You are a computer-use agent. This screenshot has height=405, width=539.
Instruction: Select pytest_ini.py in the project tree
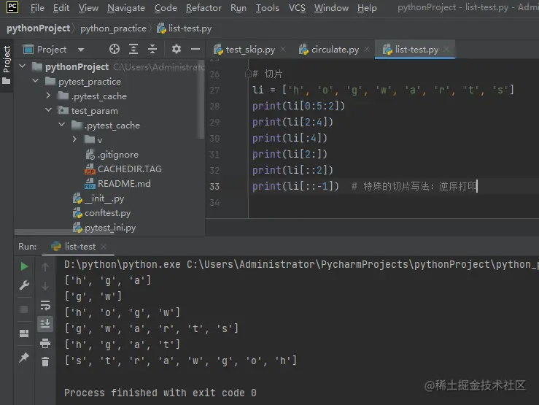pos(104,228)
